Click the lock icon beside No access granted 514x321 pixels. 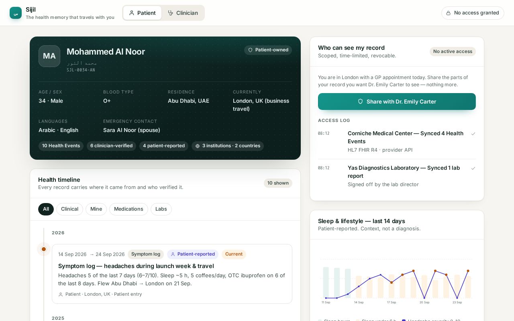click(449, 13)
